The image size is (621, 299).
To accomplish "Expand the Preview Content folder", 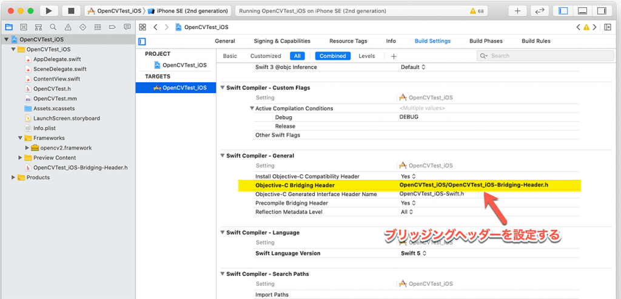I will (x=20, y=158).
